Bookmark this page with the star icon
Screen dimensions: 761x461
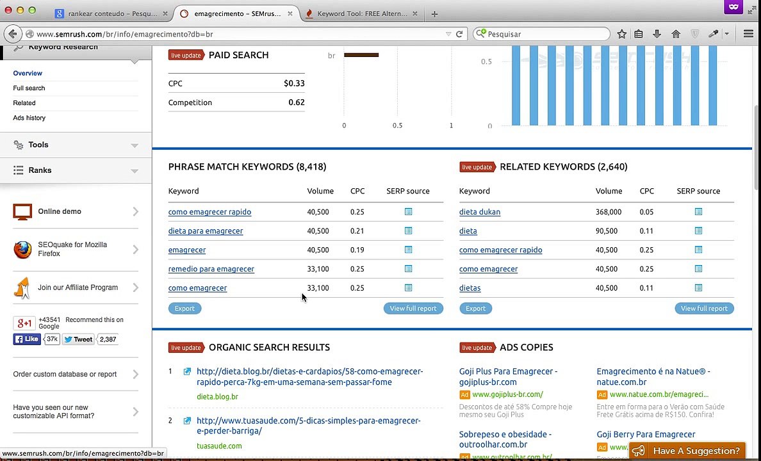click(622, 34)
